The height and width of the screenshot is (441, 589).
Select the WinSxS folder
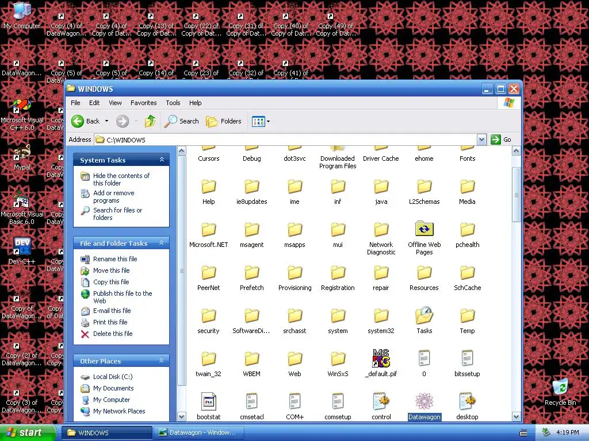[x=338, y=359]
